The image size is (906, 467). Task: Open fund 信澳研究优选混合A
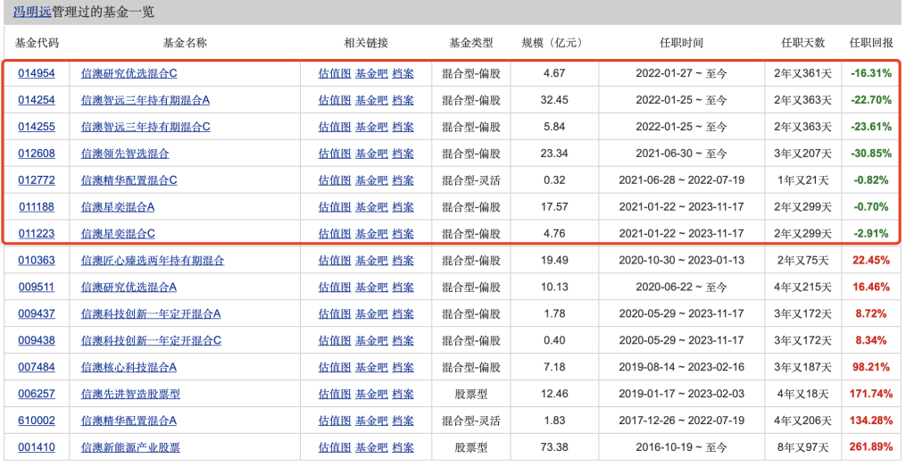pos(129,287)
